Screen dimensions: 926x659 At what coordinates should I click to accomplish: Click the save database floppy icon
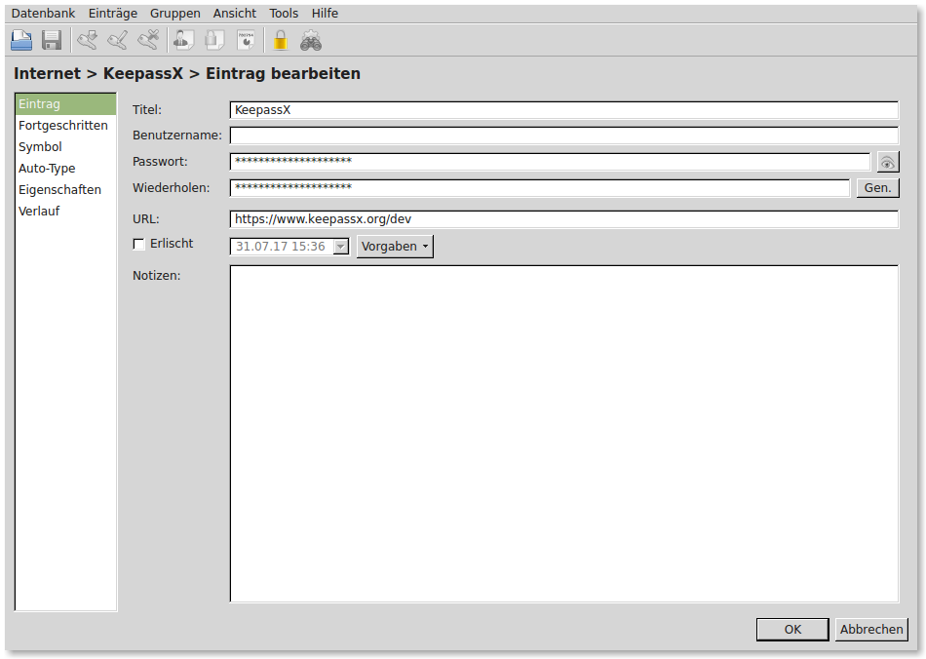(x=52, y=41)
